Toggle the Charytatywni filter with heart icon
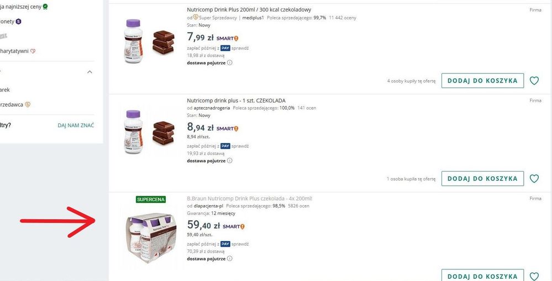 [33, 51]
